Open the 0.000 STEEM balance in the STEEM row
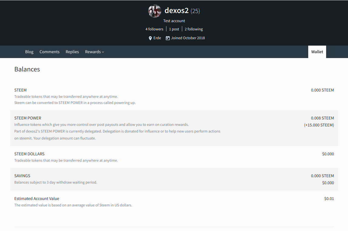348x231 pixels. point(322,90)
